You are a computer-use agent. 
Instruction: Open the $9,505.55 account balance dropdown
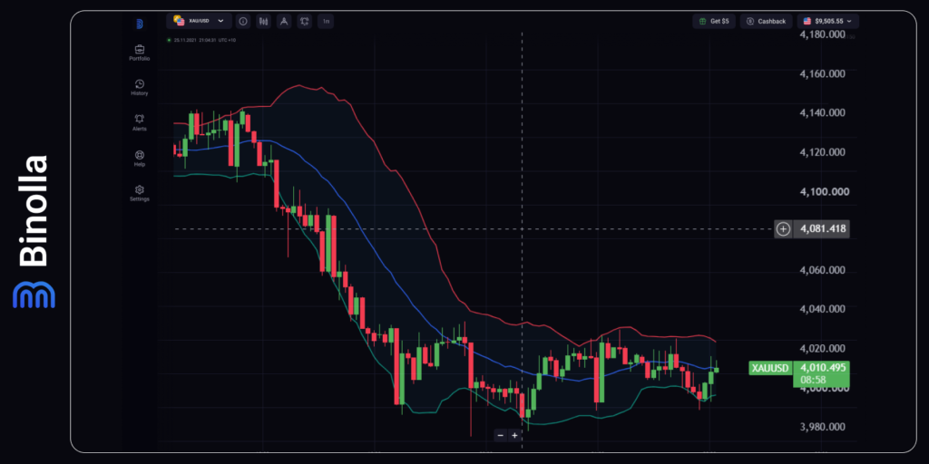pyautogui.click(x=827, y=22)
